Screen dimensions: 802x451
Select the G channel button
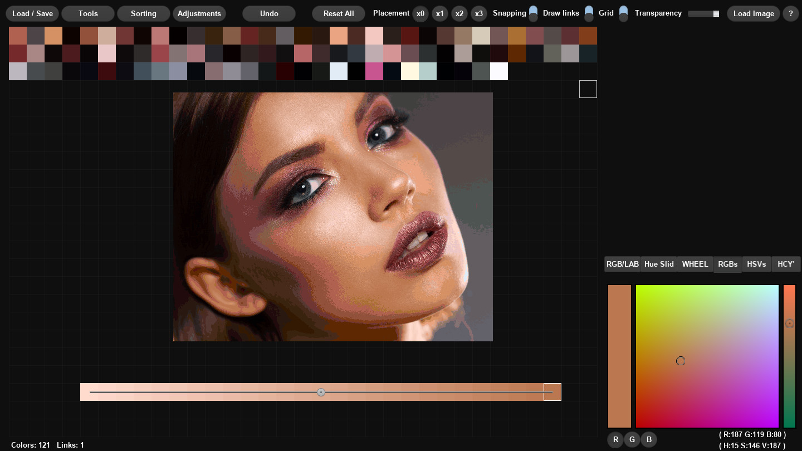pyautogui.click(x=632, y=439)
